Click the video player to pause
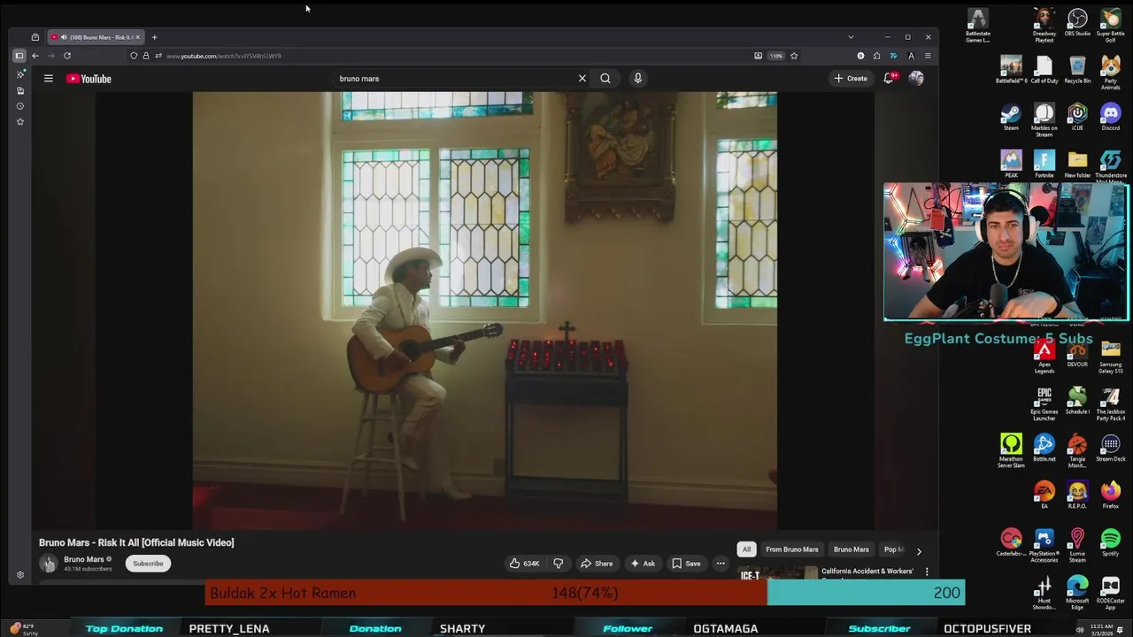Viewport: 1133px width, 637px height. point(484,310)
